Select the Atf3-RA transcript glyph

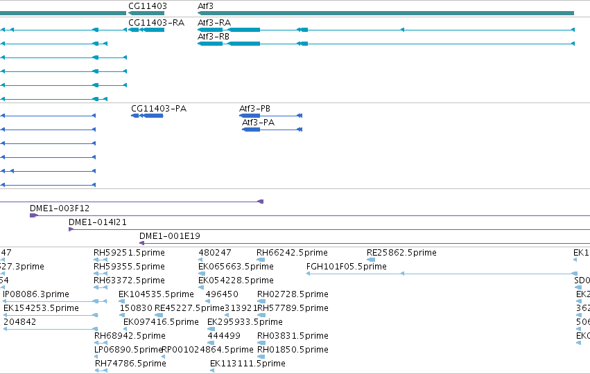386,30
